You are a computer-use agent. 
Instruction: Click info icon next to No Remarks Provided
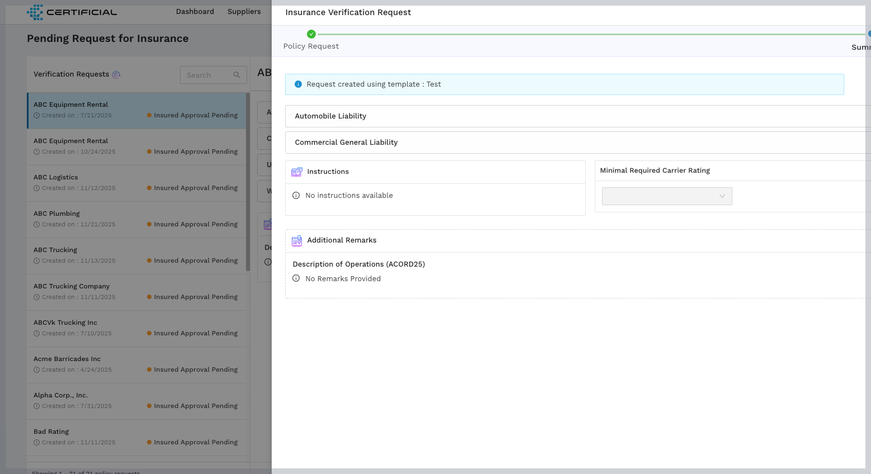pos(296,278)
